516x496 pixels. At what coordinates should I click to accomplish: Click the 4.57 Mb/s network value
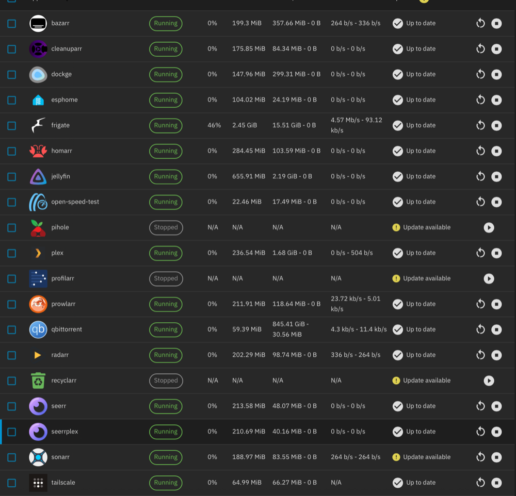point(357,125)
